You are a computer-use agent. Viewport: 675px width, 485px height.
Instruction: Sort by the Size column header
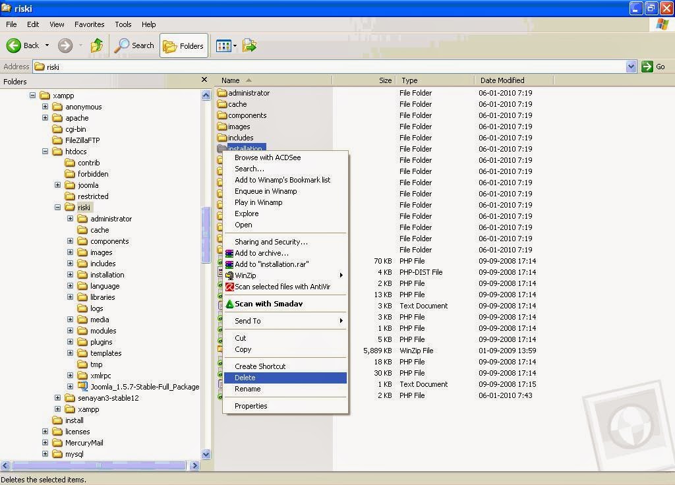click(x=364, y=80)
